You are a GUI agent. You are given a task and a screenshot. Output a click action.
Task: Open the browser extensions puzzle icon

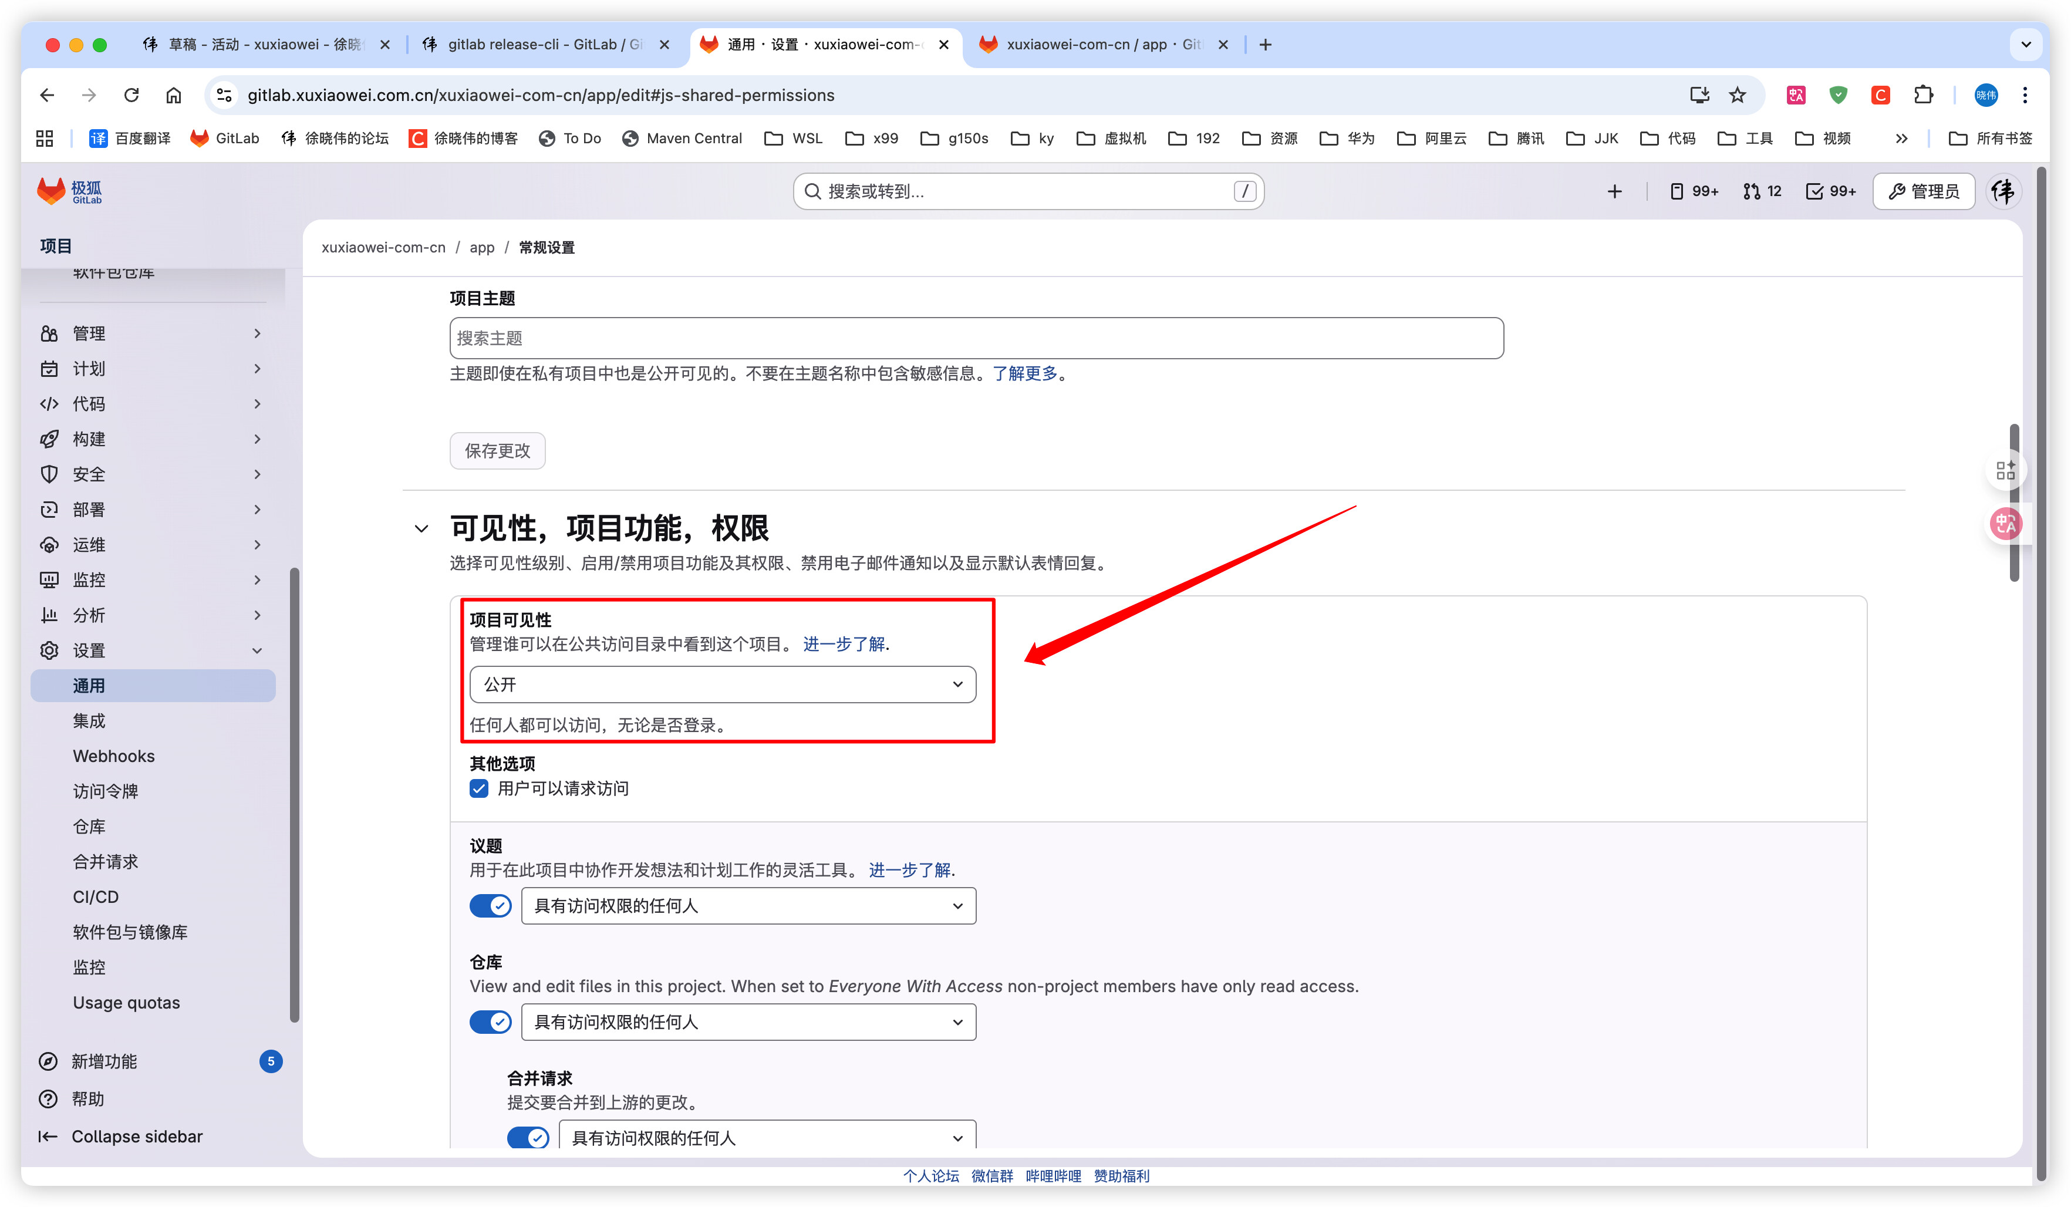[1922, 95]
